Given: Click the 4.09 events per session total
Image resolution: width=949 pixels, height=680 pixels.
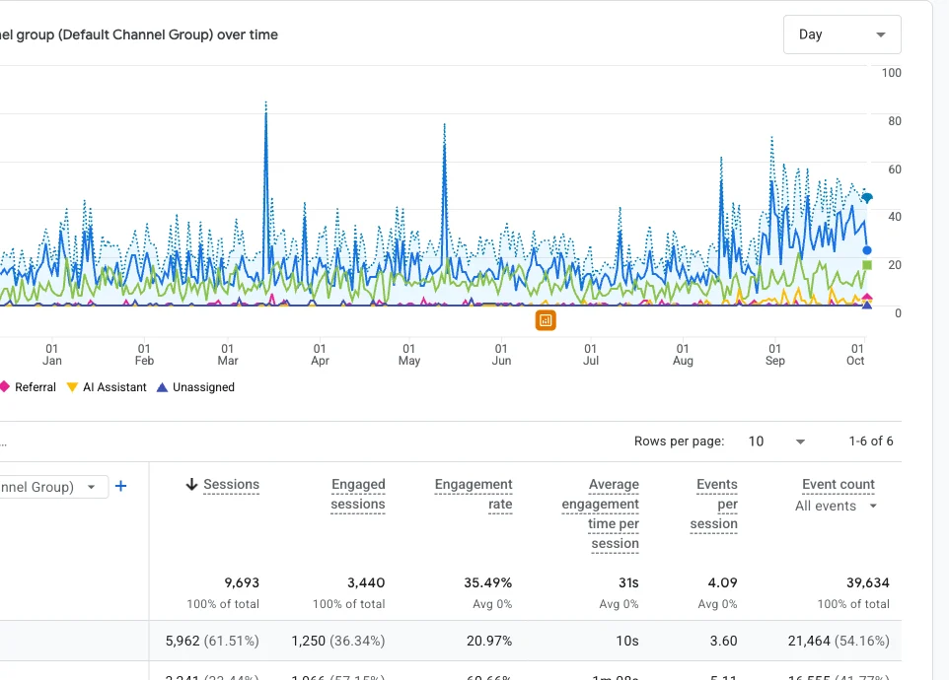Looking at the screenshot, I should coord(723,582).
